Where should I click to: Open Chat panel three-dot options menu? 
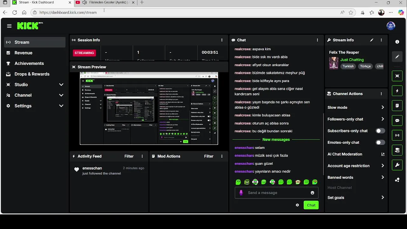click(317, 40)
